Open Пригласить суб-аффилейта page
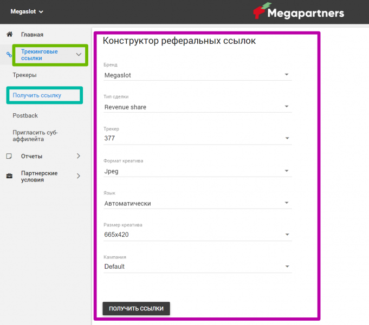The image size is (369, 325). click(x=35, y=136)
